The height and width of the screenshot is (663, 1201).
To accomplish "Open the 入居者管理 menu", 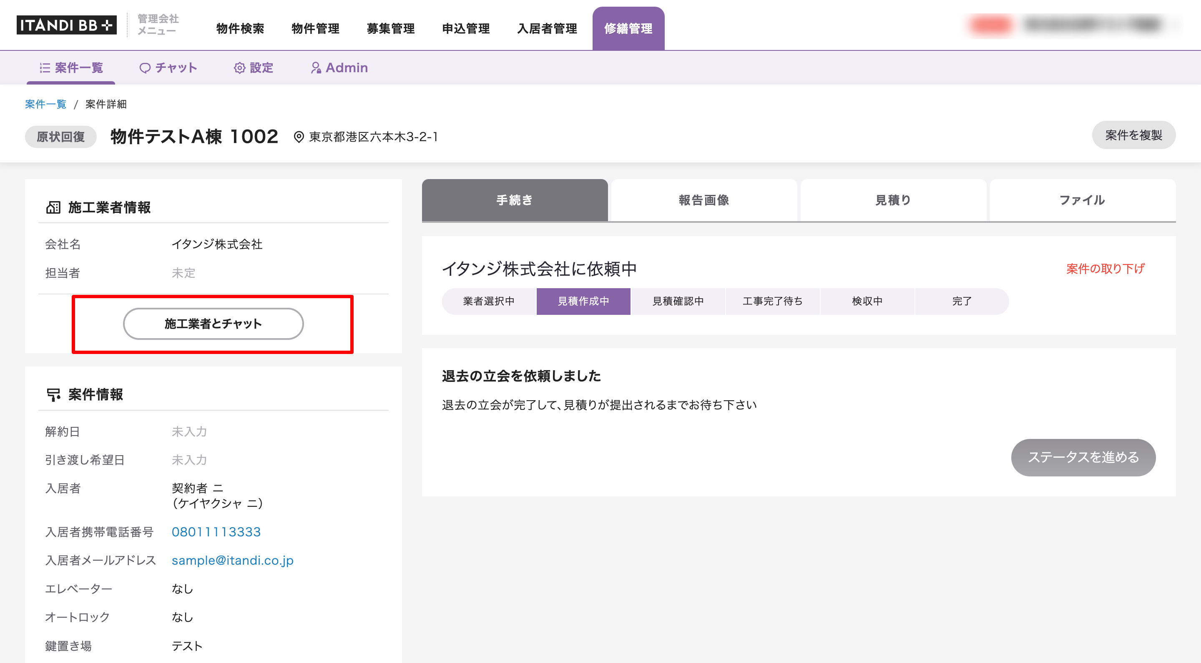I will [547, 28].
